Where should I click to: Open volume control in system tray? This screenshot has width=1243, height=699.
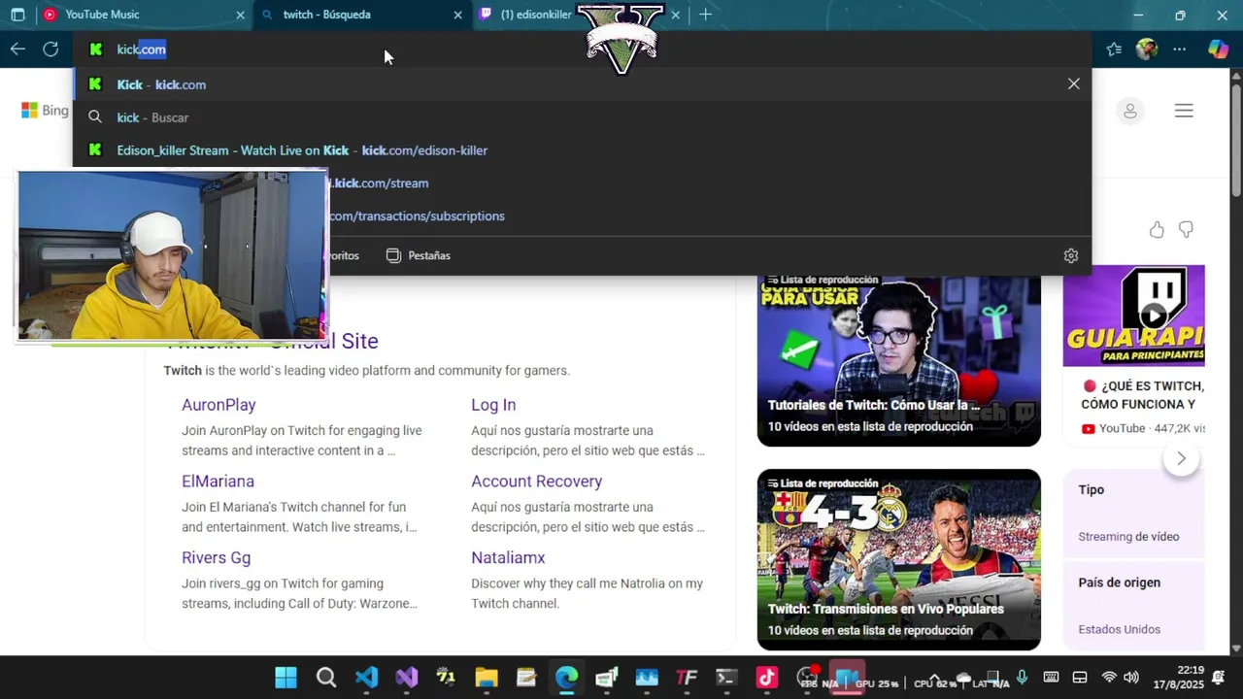coord(1131,678)
